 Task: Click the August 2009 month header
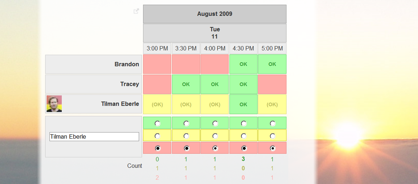pyautogui.click(x=215, y=14)
